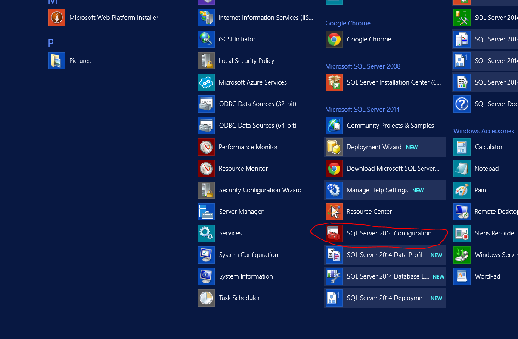Open Microsoft Azure Services icon
This screenshot has height=339, width=518.
pyautogui.click(x=206, y=82)
